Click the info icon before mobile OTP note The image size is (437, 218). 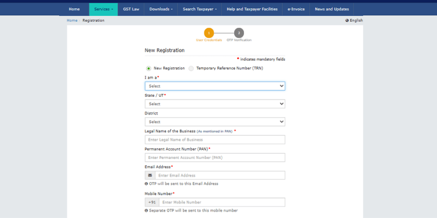click(x=146, y=211)
